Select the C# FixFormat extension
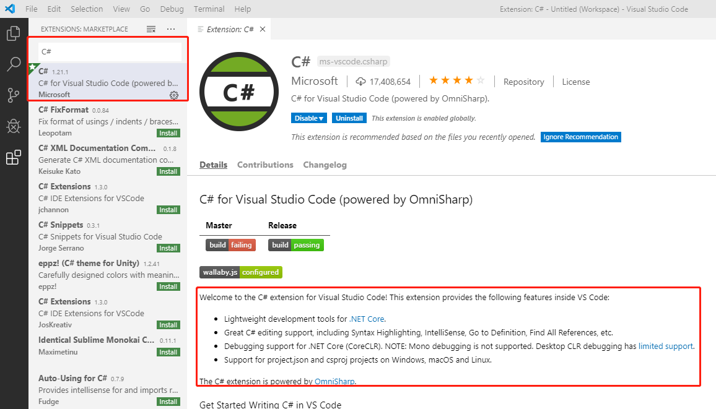 click(x=108, y=121)
